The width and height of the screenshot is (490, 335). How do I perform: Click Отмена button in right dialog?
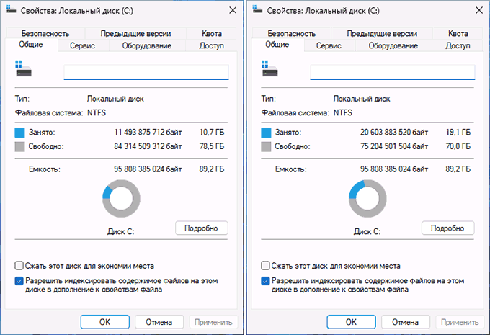pos(405,322)
